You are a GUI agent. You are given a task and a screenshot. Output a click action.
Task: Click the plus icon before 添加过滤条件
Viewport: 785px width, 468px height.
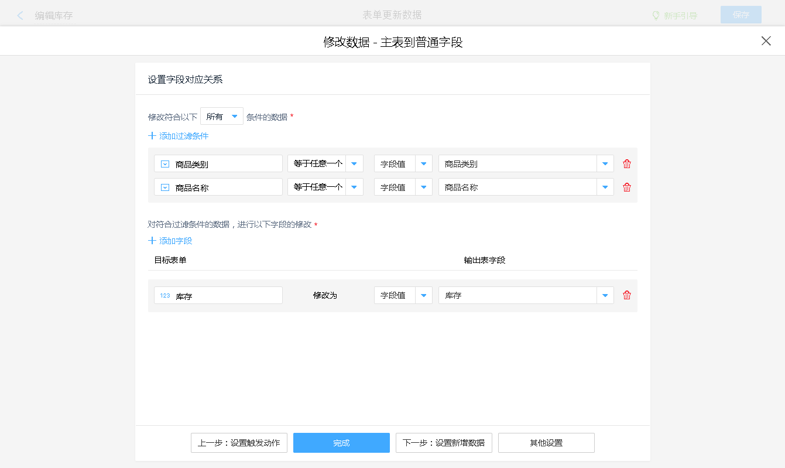(x=152, y=136)
